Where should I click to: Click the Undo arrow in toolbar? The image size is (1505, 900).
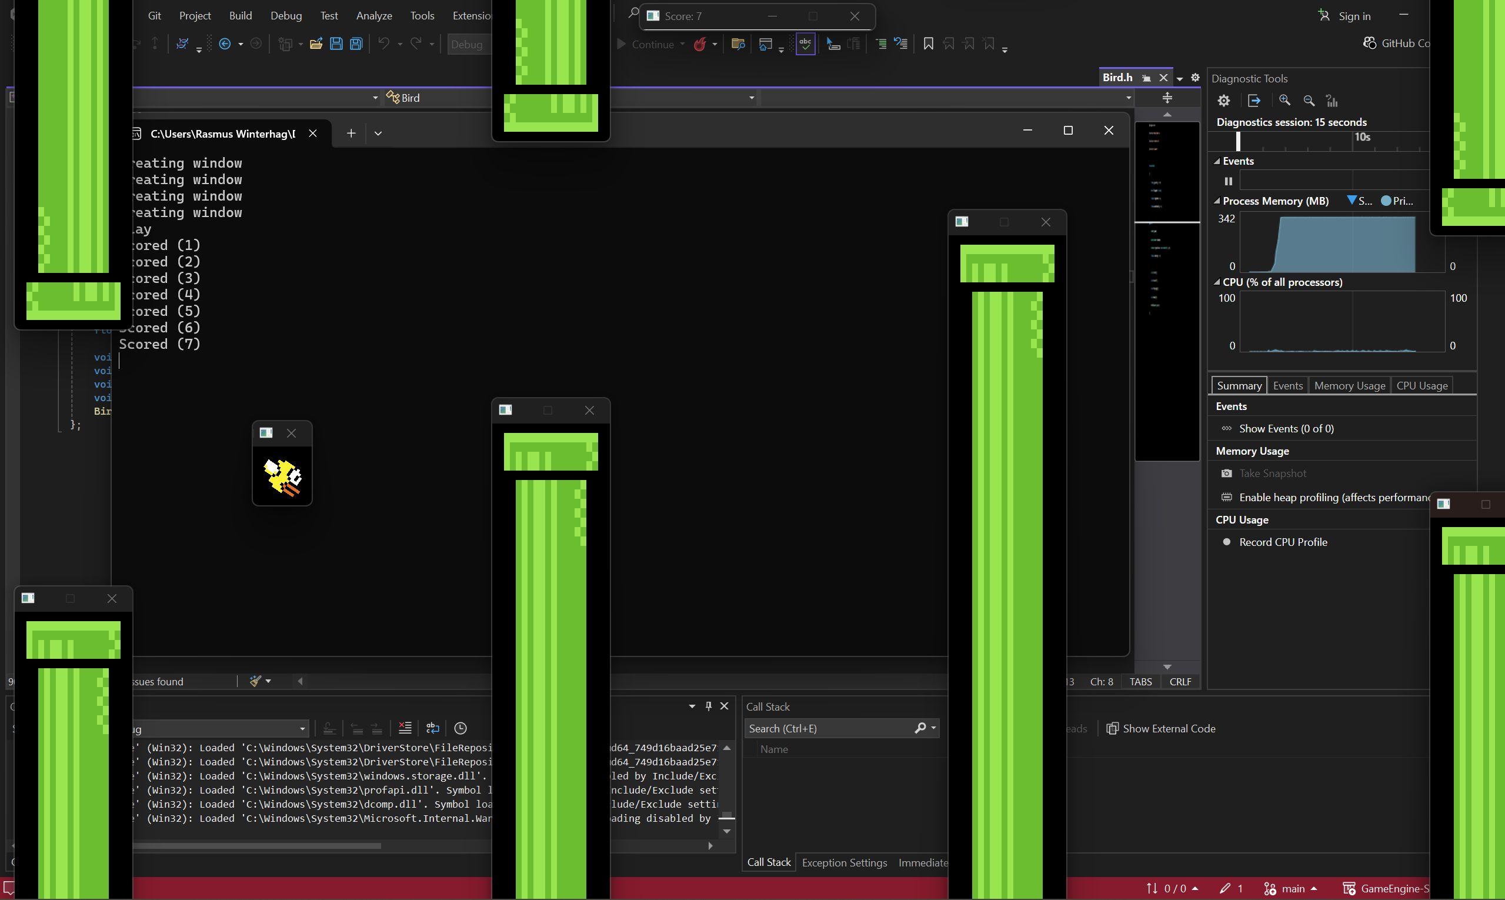[x=384, y=44]
